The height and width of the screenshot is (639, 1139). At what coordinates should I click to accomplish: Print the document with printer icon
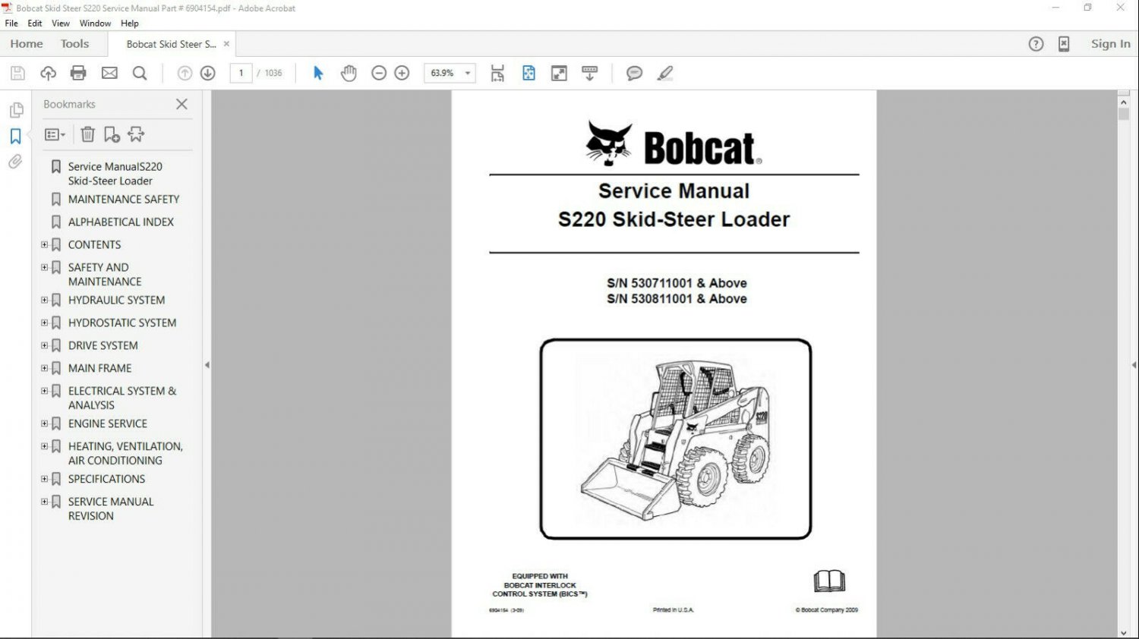click(78, 74)
